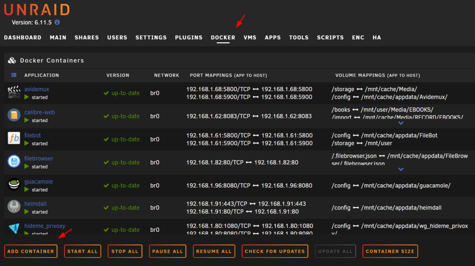
Task: Open the guacamole container link
Action: coord(38,181)
